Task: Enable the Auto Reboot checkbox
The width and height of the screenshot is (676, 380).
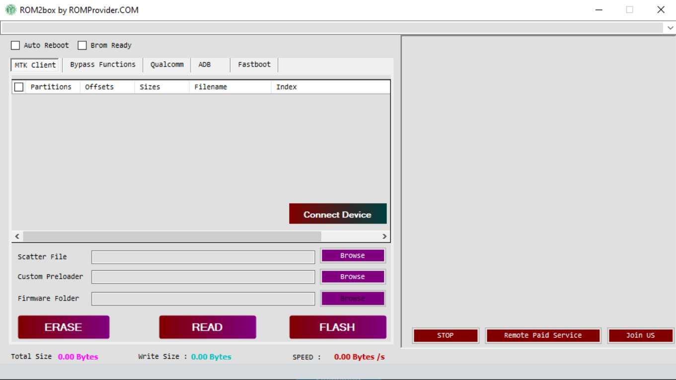Action: [15, 45]
